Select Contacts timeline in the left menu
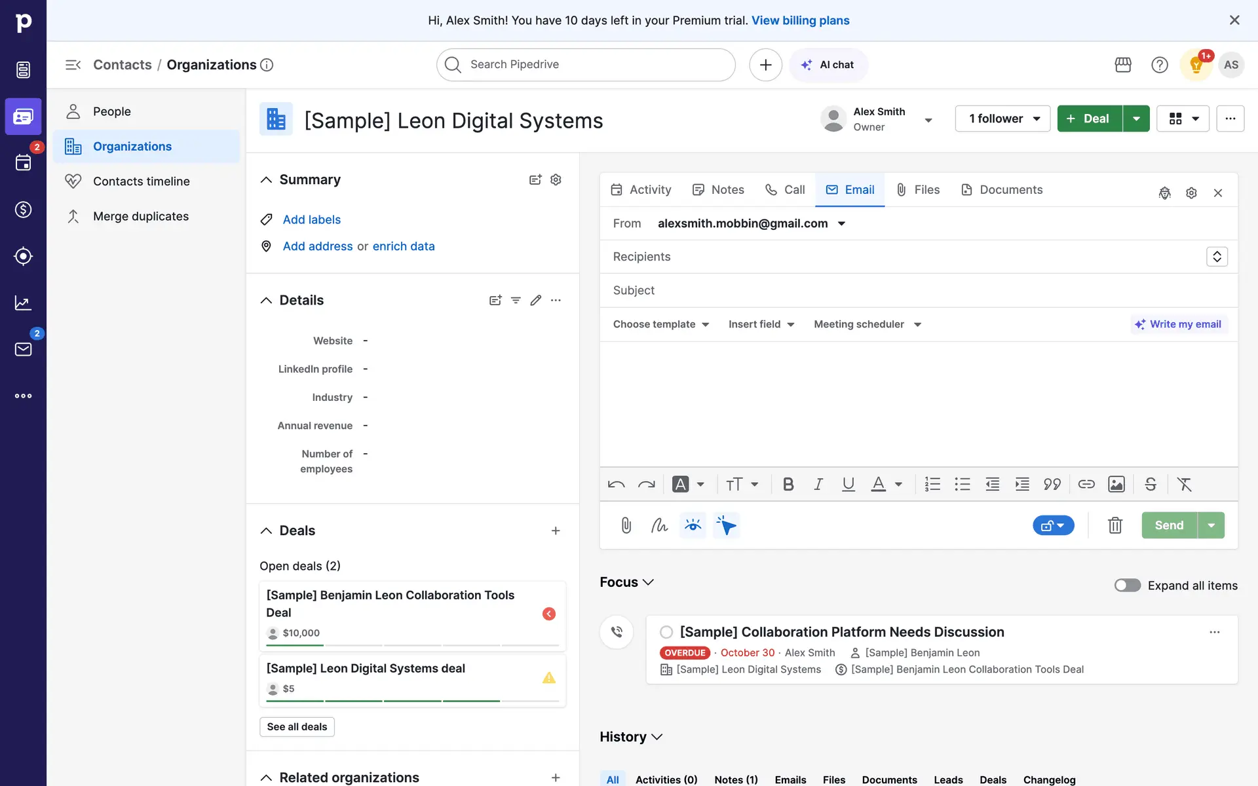Viewport: 1258px width, 786px height. [x=141, y=181]
